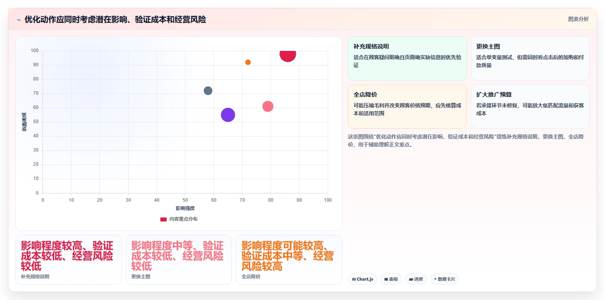Click the text 适合在顾客疑问明确且页面确实缺信息时优先验证
The height and width of the screenshot is (300, 605).
point(407,61)
